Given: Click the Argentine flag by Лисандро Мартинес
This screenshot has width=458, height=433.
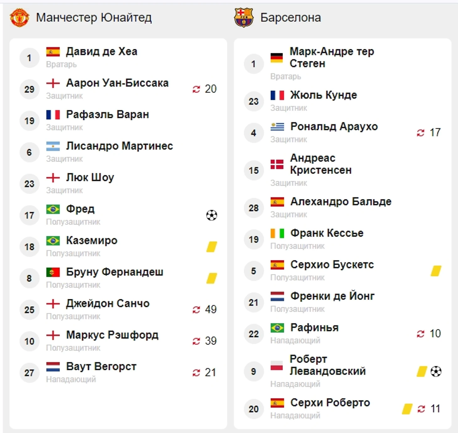Looking at the screenshot, I should tap(53, 146).
